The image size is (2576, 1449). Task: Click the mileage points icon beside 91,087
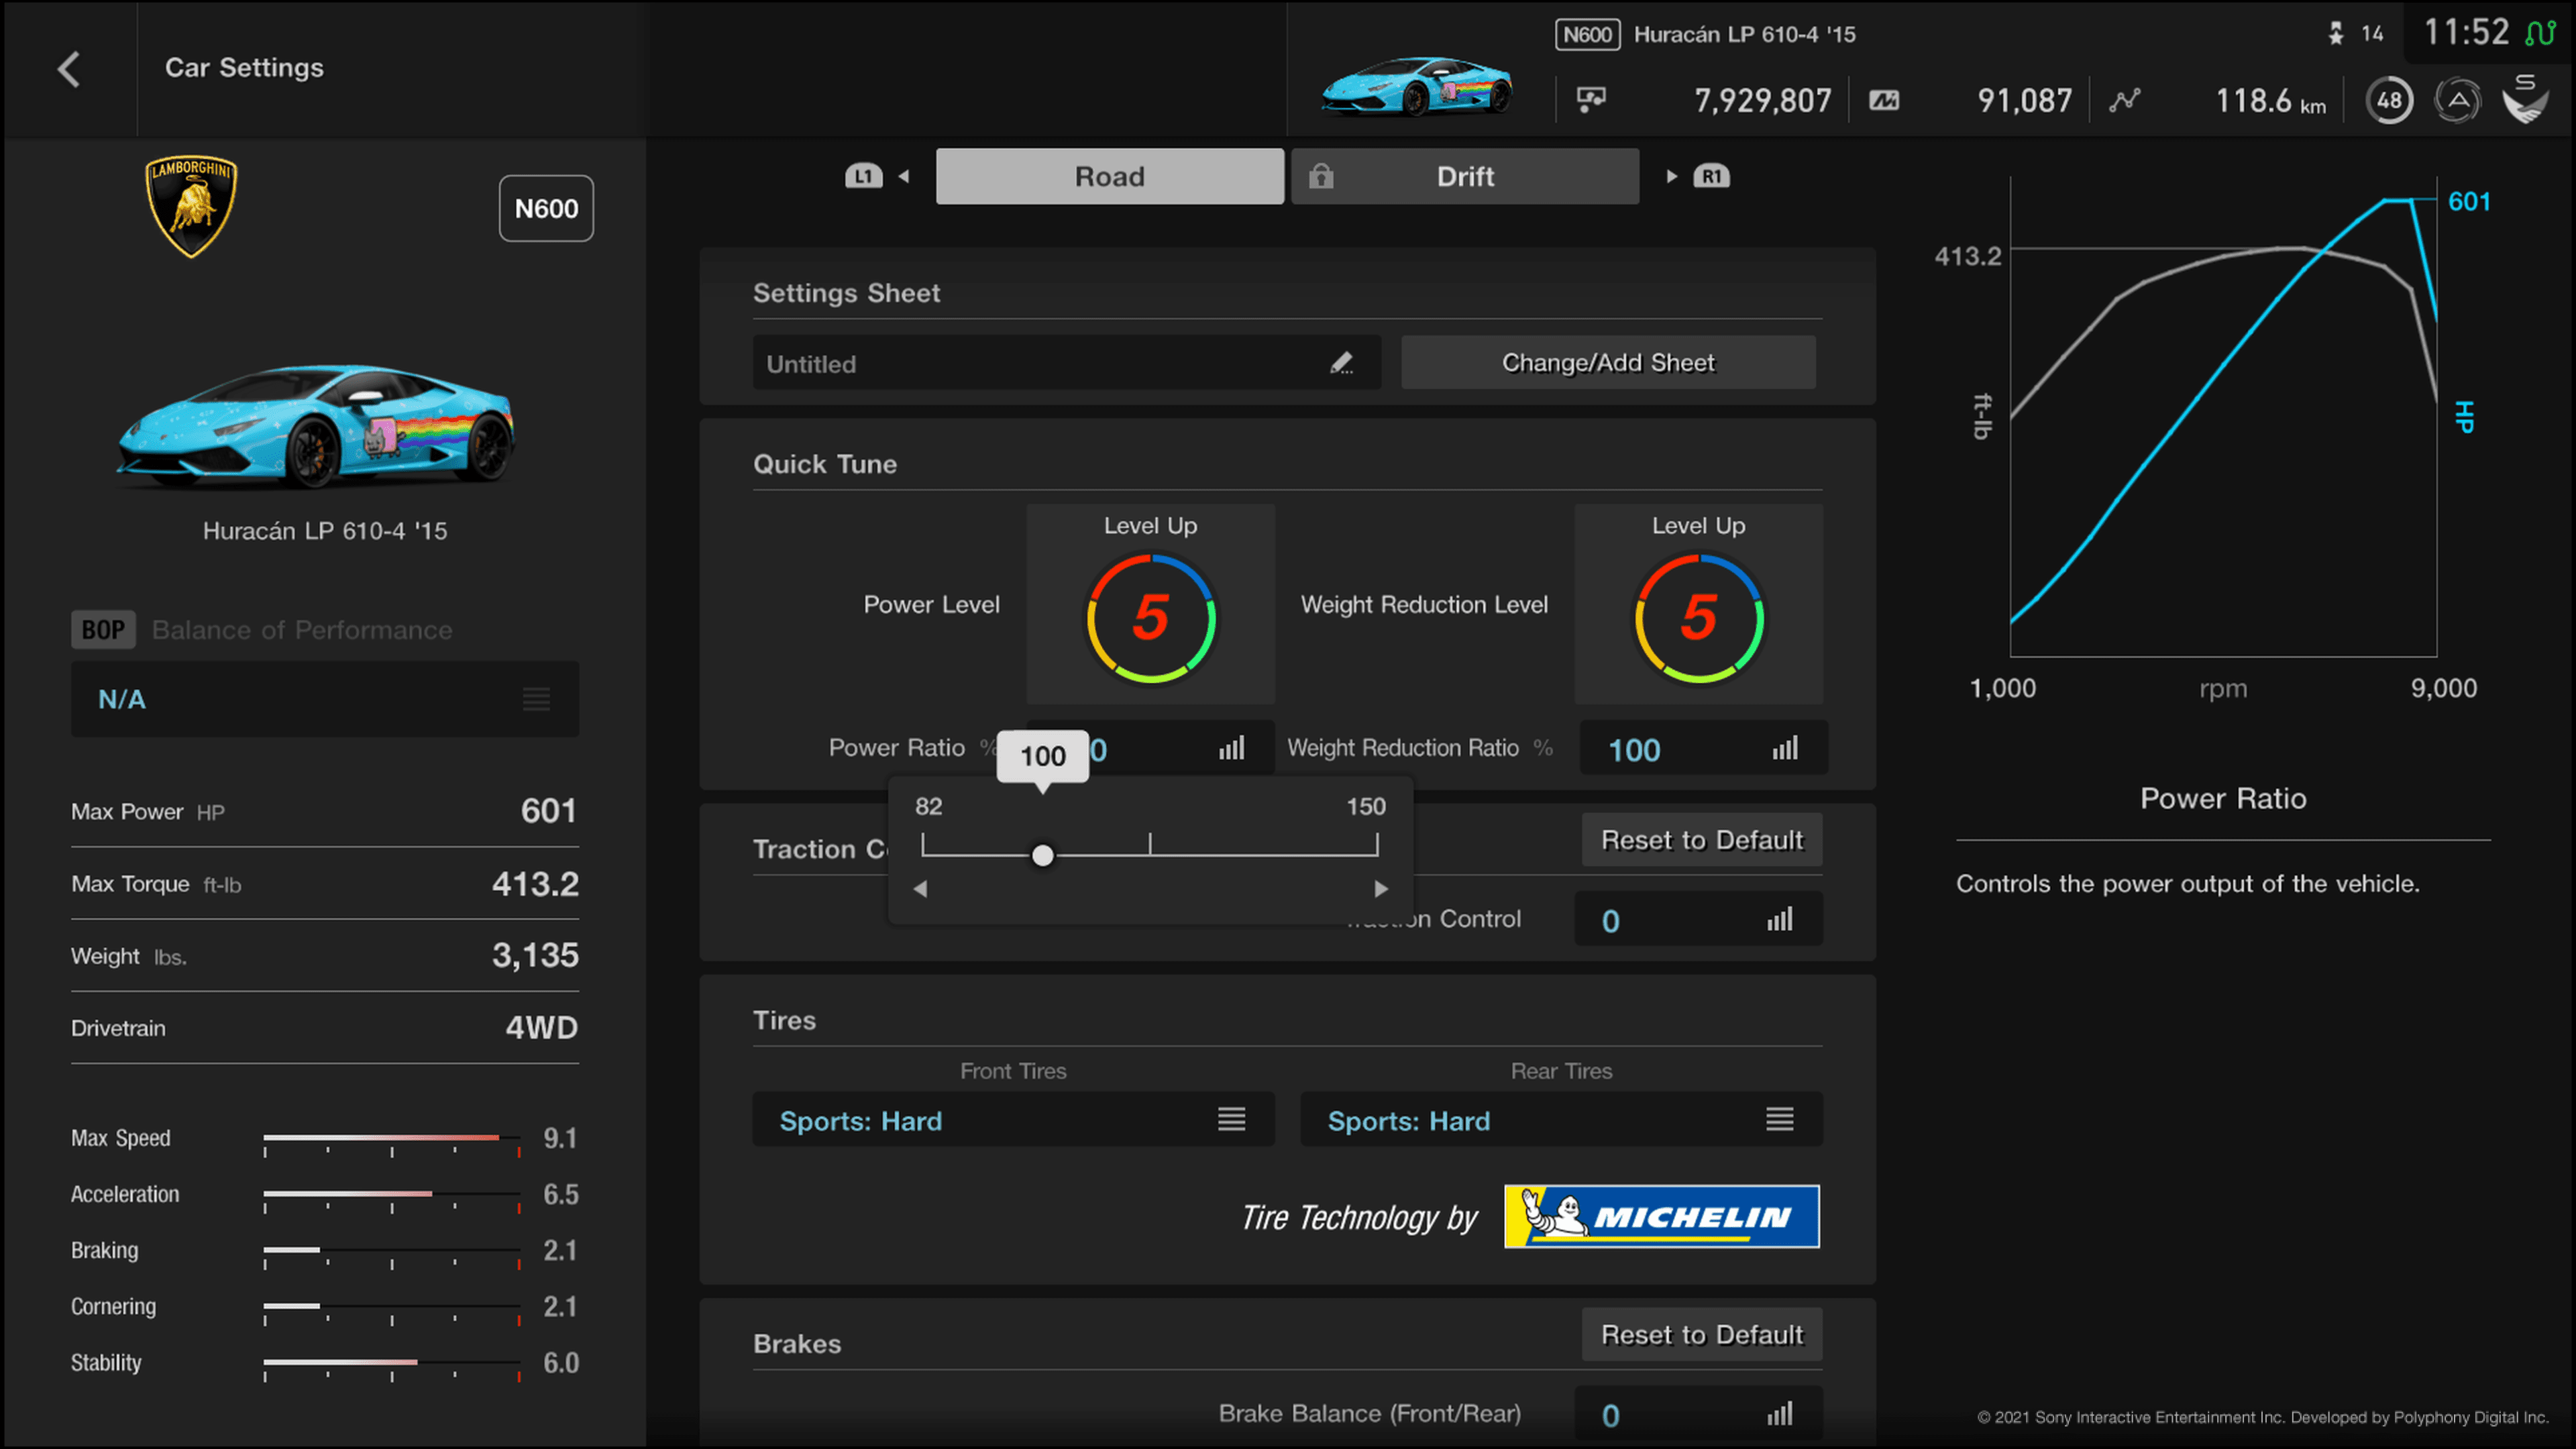tap(1884, 100)
